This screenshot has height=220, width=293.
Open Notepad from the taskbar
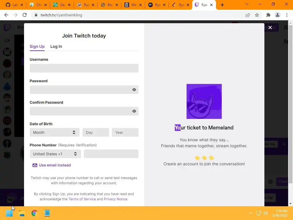click(x=47, y=213)
